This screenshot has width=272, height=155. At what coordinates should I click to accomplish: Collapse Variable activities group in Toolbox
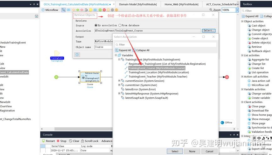click(x=242, y=89)
